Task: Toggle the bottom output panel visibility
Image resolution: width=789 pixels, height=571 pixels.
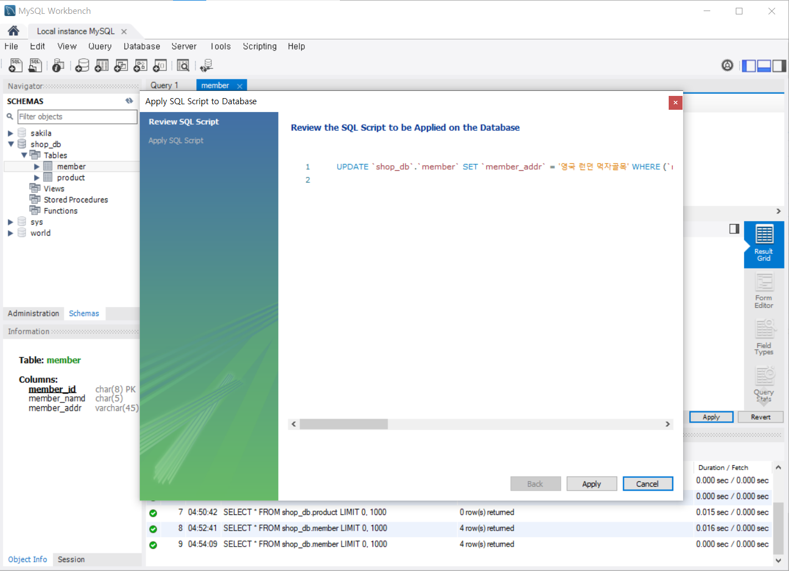Action: 764,65
